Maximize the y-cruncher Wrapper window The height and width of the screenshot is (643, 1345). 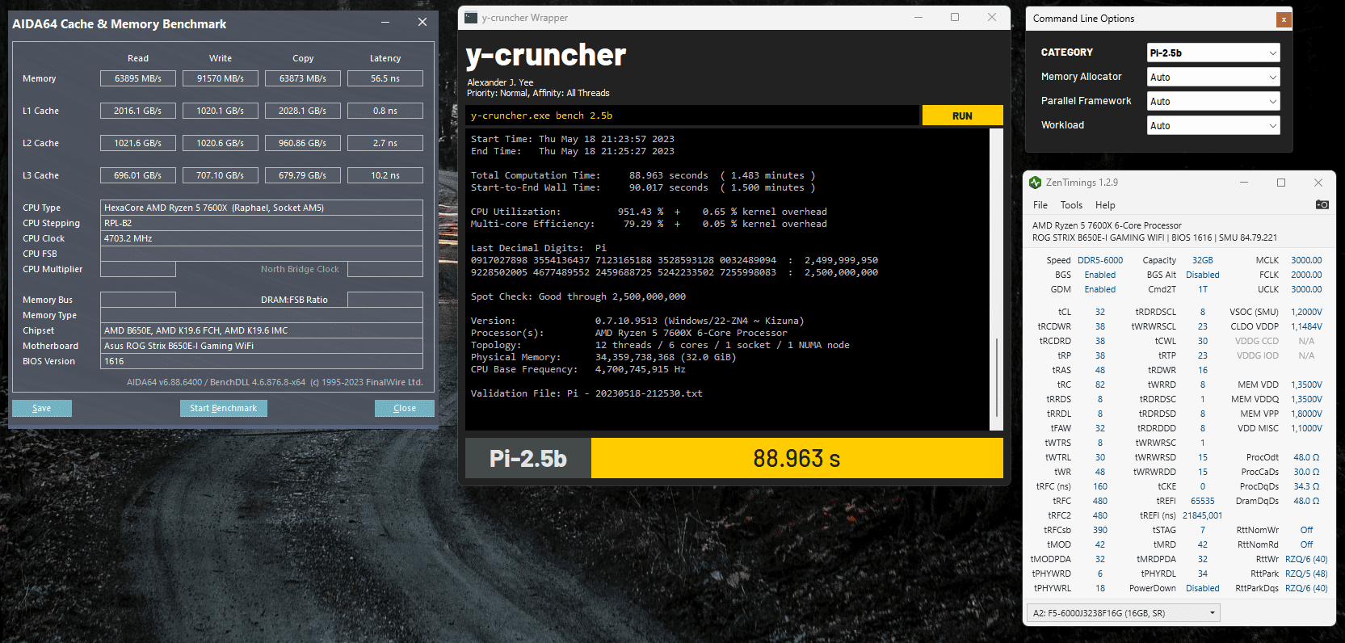955,17
